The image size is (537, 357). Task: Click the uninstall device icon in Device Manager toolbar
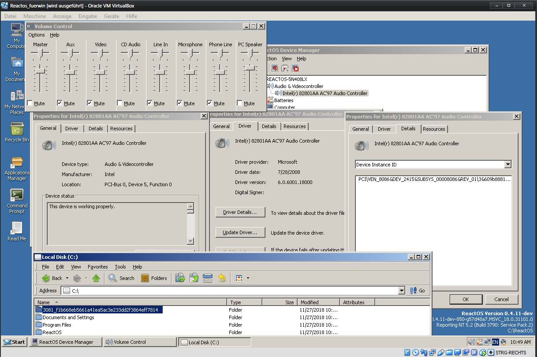coord(295,68)
